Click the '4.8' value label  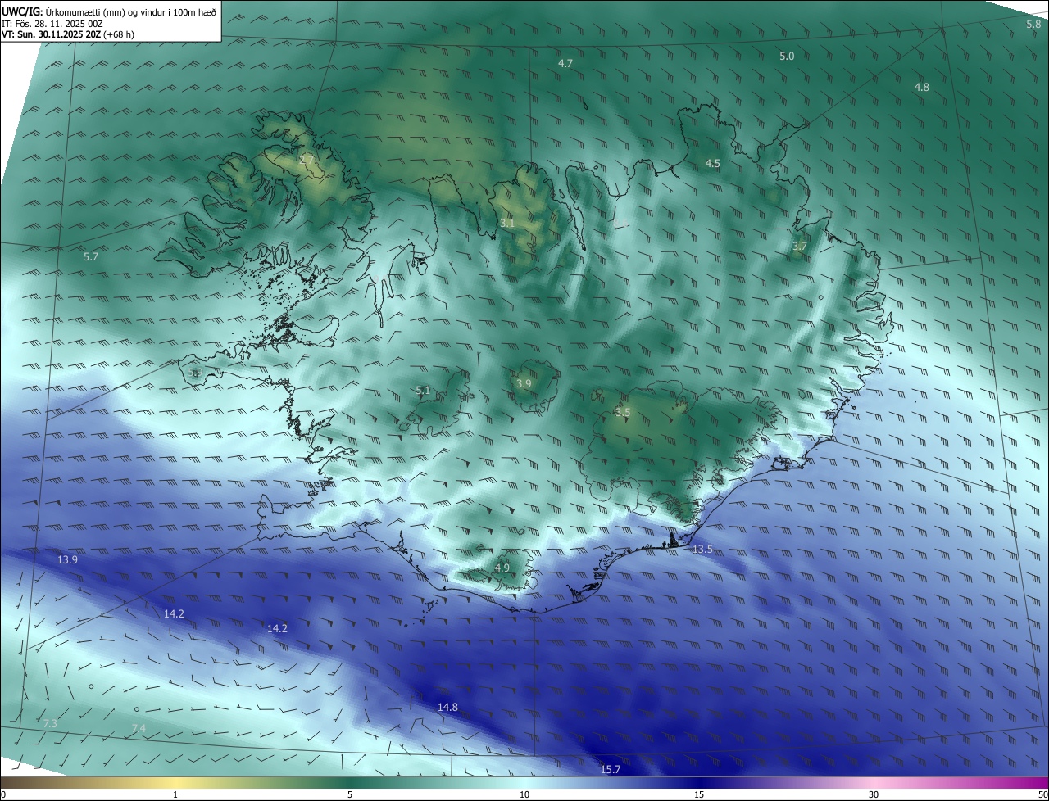(x=922, y=87)
